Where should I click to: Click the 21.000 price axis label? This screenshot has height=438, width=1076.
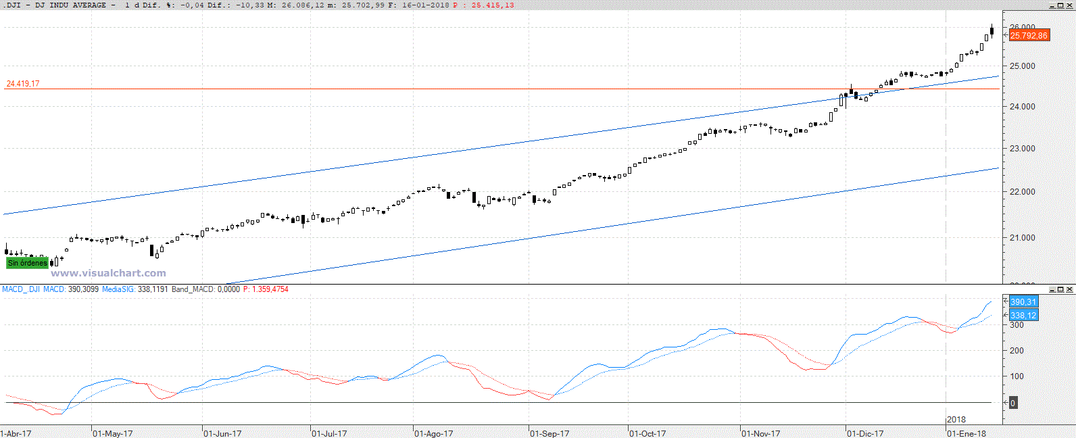(x=1022, y=238)
